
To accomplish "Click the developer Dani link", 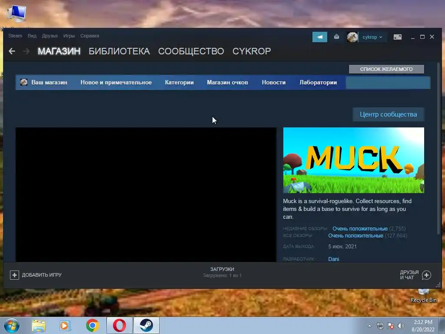I will tap(333, 259).
